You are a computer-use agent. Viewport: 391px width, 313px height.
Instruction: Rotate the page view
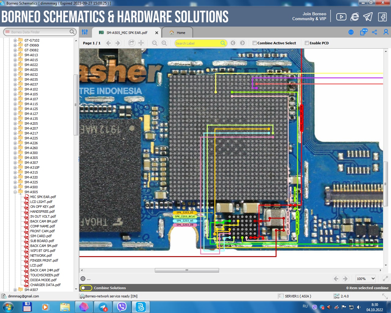pos(131,43)
